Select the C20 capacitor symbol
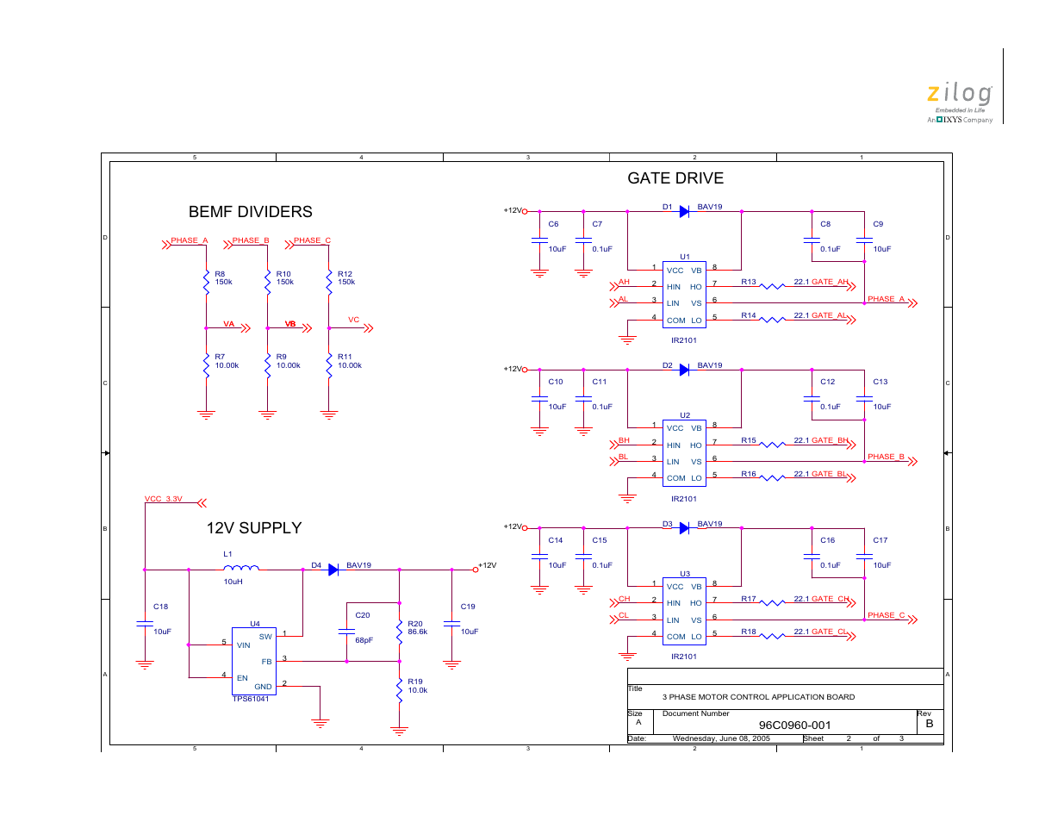The height and width of the screenshot is (822, 1064). point(346,631)
